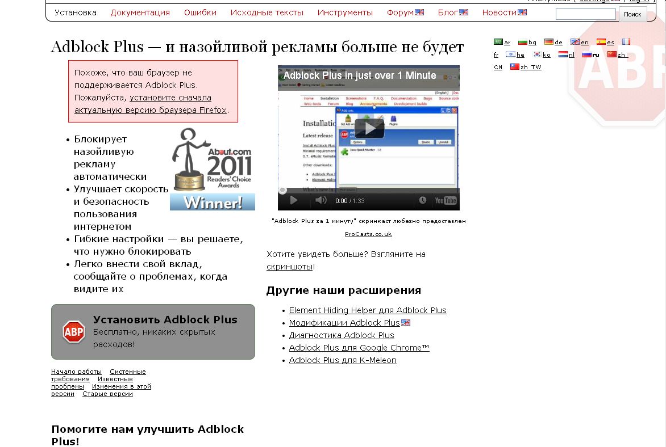
Task: Choose the China flag for zh_CN
Action: 612,54
